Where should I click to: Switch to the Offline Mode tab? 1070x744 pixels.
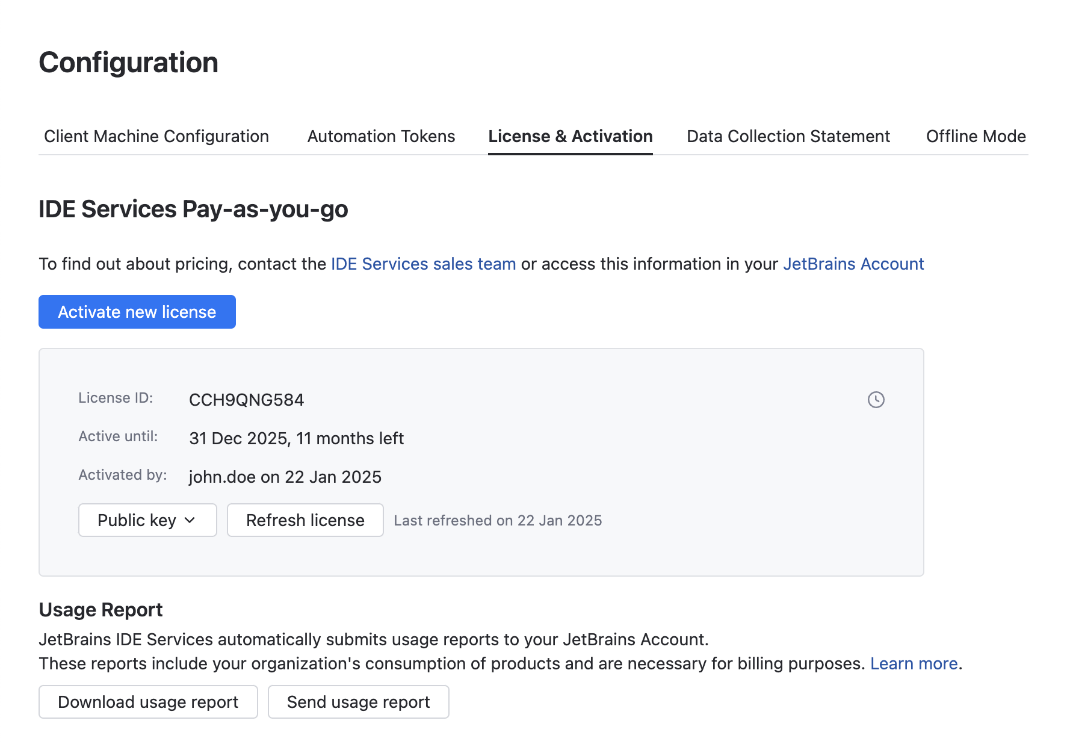tap(976, 136)
